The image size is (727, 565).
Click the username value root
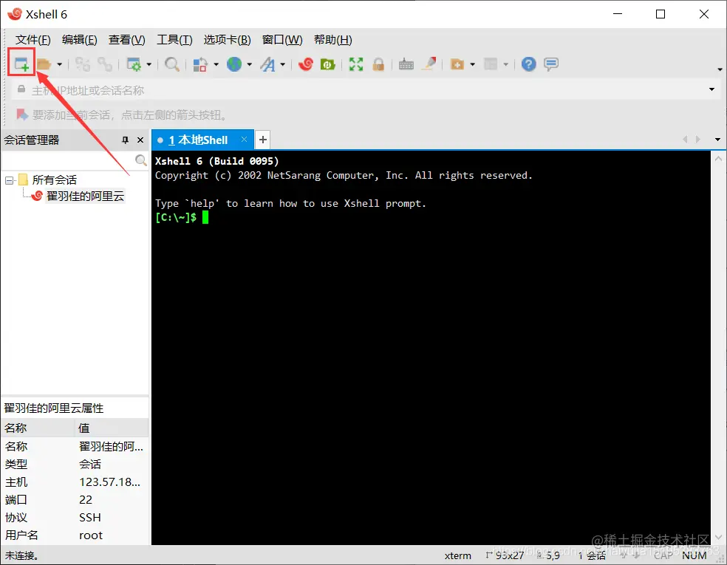point(91,535)
